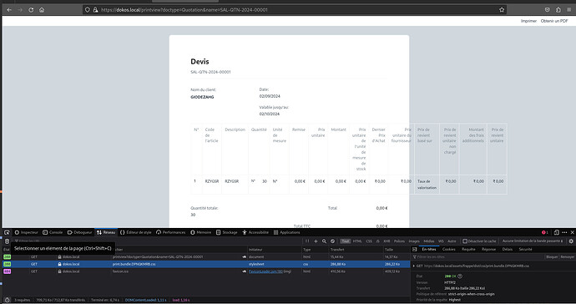Click Obtenir un PDF link
576x304 pixels.
point(554,21)
